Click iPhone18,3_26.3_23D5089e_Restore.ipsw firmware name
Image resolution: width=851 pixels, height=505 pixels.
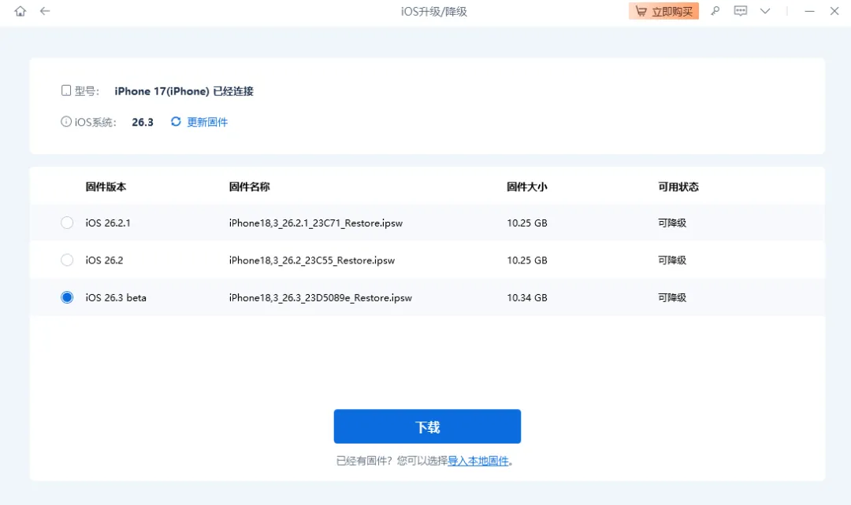(x=320, y=297)
